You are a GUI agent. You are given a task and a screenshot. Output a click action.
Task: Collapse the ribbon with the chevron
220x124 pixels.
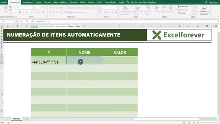(x=219, y=17)
